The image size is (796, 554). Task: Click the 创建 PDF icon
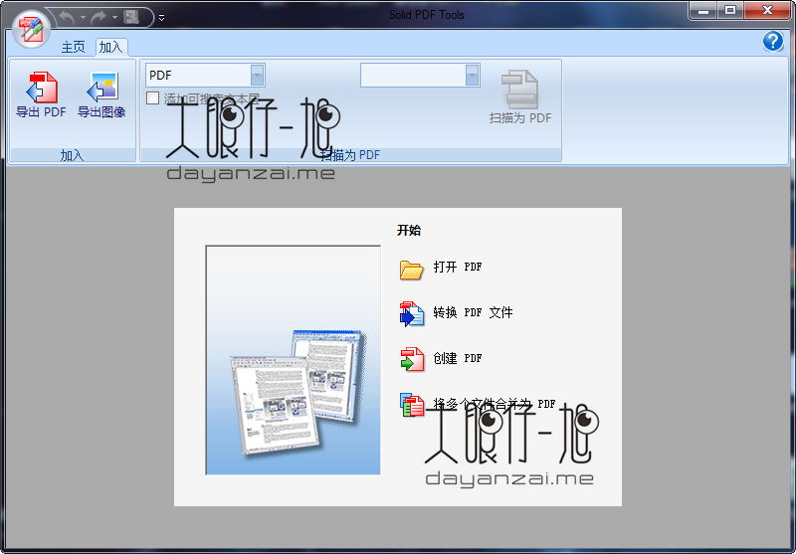412,359
